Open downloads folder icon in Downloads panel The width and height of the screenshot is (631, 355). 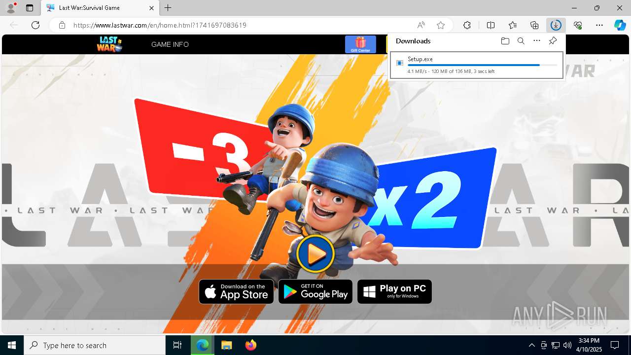(x=505, y=41)
